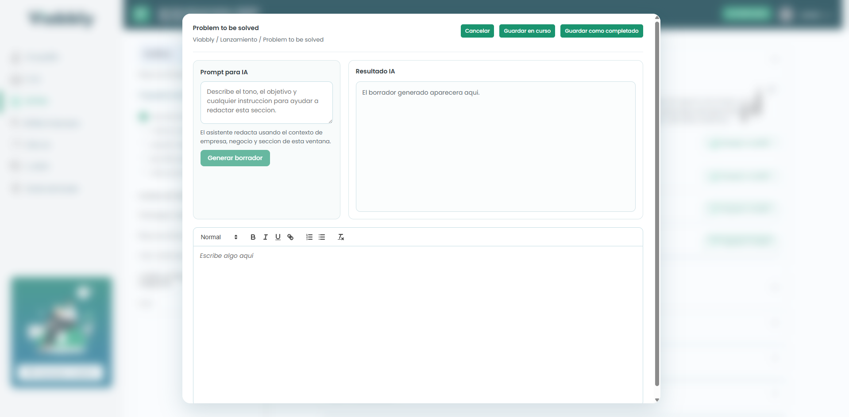Click Lanzamiento in the breadcrumb
Viewport: 849px width, 417px height.
pos(239,40)
